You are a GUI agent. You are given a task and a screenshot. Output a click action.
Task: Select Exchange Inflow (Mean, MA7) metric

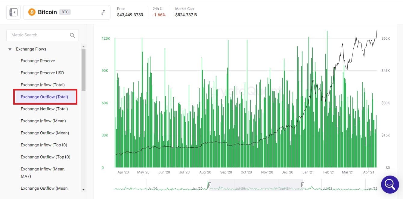click(x=43, y=173)
